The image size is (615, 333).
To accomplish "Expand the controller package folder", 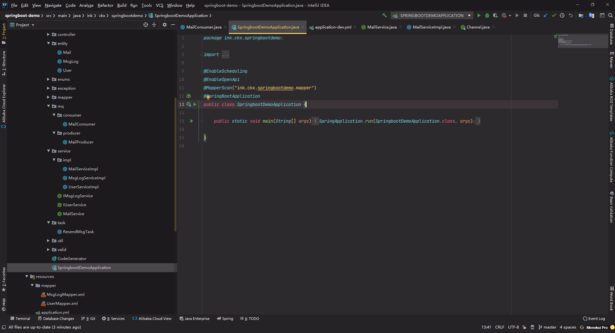I will pos(48,34).
